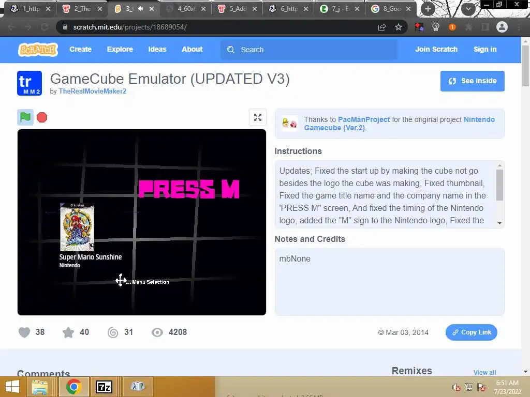Open a new browser tab
The height and width of the screenshot is (397, 530).
[x=428, y=9]
